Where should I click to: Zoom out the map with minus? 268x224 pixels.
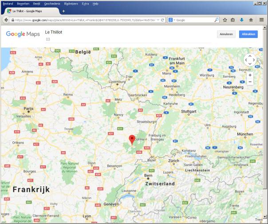pos(250,82)
